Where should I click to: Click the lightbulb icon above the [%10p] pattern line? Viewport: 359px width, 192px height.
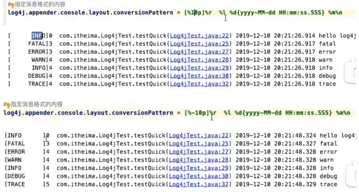tap(12, 5)
